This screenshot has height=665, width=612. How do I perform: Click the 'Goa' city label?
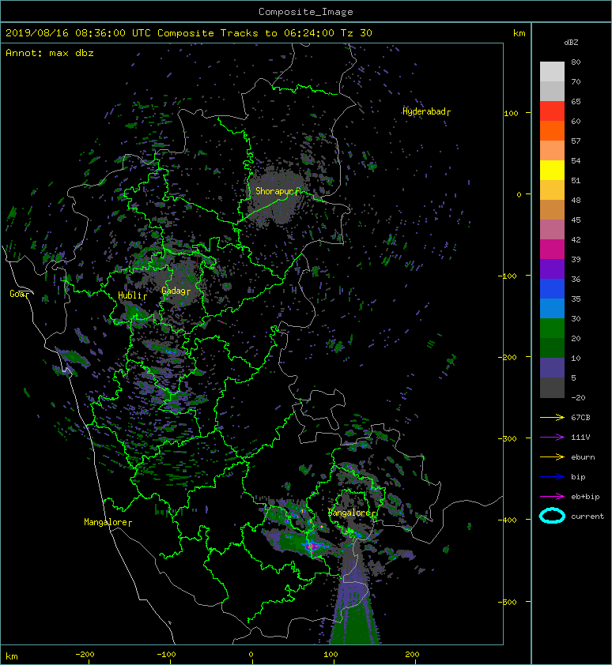20,294
